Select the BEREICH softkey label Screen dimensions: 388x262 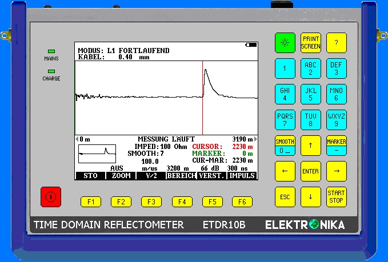click(x=182, y=176)
